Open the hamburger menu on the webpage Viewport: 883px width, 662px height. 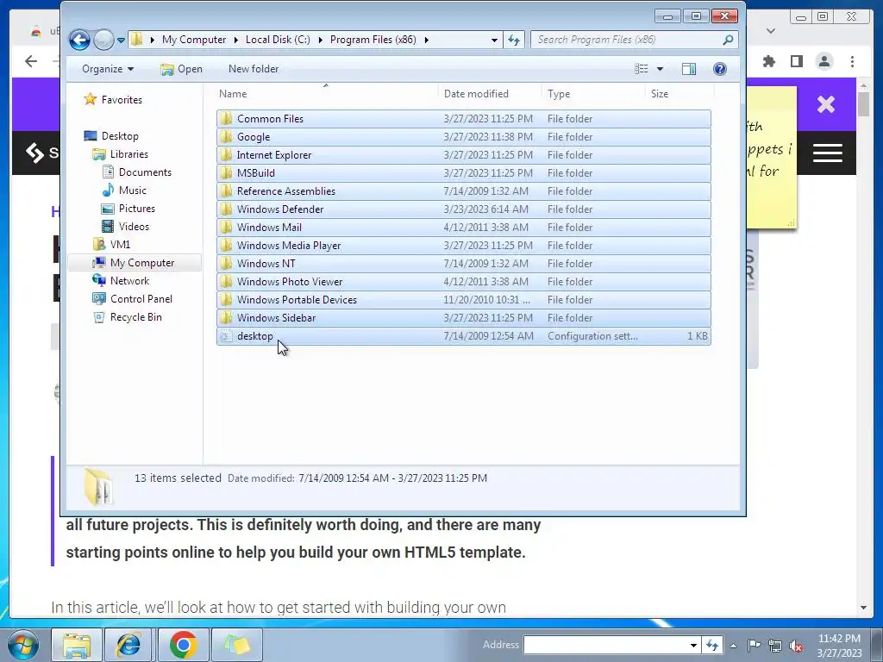pyautogui.click(x=827, y=153)
